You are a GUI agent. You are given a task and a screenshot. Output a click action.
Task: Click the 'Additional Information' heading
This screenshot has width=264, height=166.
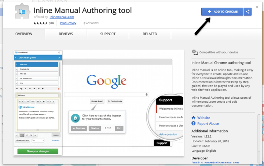coord(210,131)
